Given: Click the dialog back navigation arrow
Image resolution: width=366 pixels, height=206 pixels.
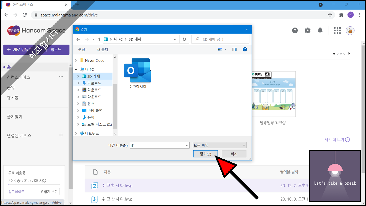Looking at the screenshot, I should click(x=78, y=39).
